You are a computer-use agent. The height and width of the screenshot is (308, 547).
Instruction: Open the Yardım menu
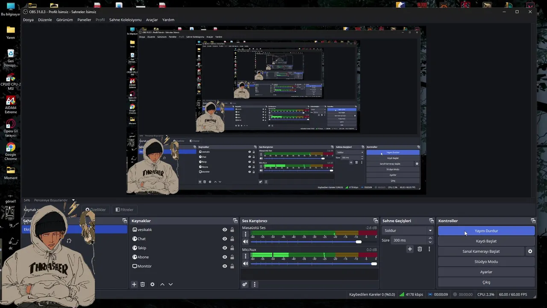click(168, 20)
